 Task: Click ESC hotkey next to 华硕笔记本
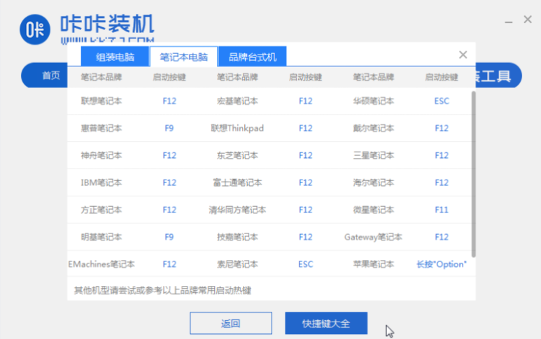click(442, 101)
